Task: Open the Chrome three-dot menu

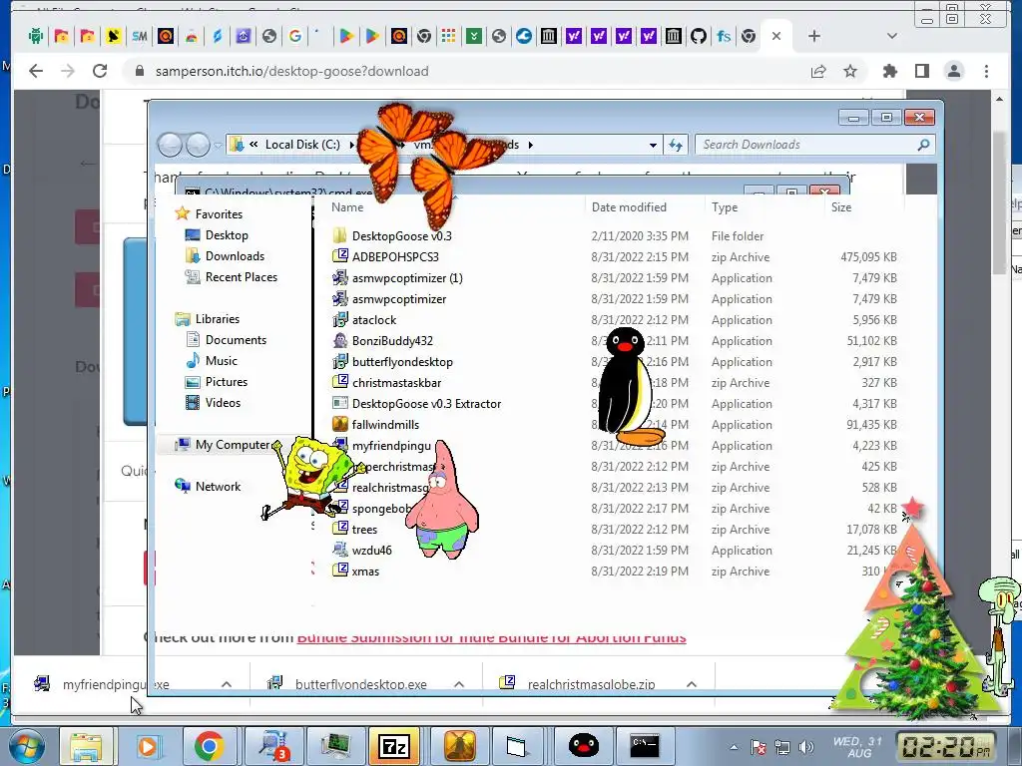Action: 986,71
